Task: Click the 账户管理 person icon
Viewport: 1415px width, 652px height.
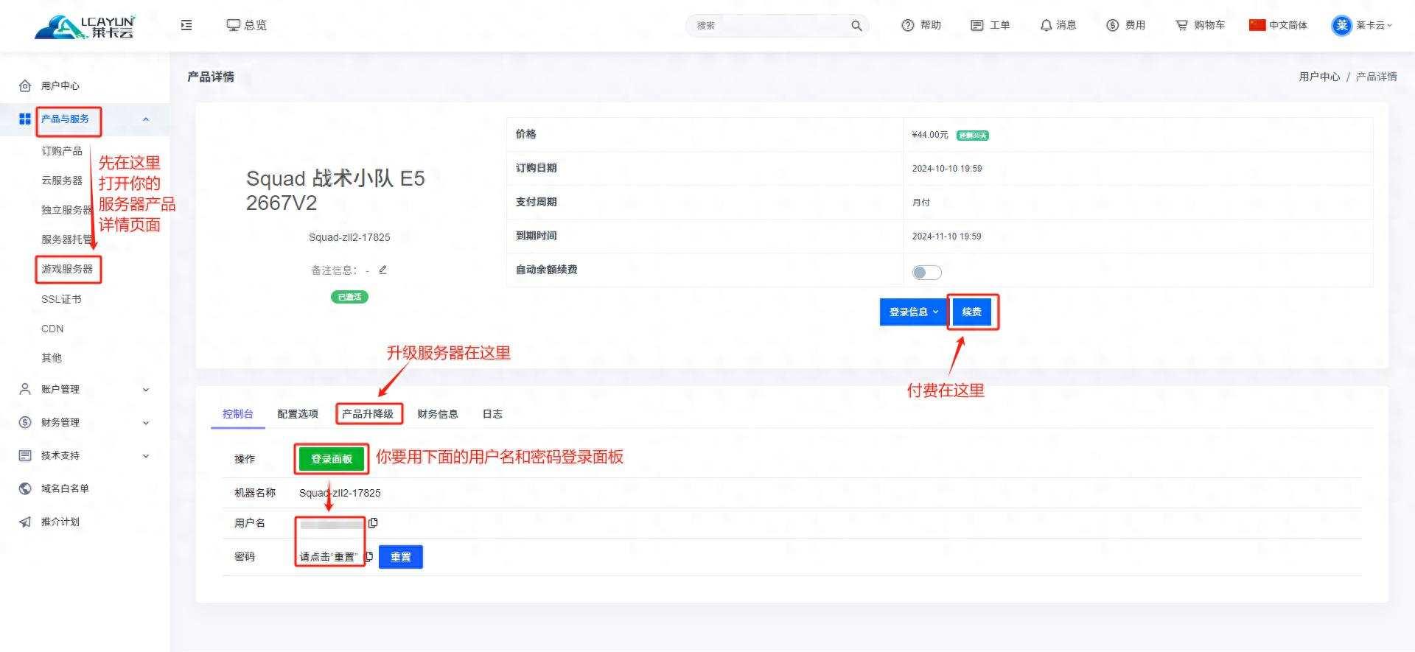Action: tap(25, 389)
